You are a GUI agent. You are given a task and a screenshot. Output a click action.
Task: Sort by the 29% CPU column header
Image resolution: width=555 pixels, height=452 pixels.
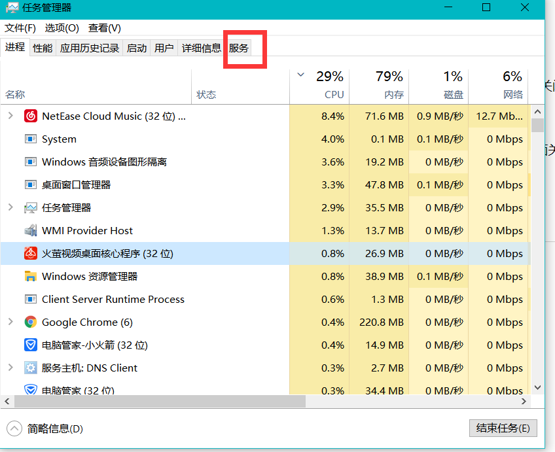(x=319, y=86)
